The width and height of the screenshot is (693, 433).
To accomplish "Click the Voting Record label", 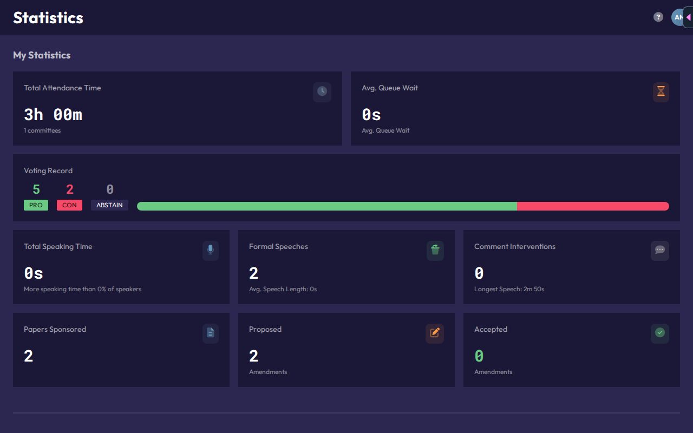I will pyautogui.click(x=48, y=170).
